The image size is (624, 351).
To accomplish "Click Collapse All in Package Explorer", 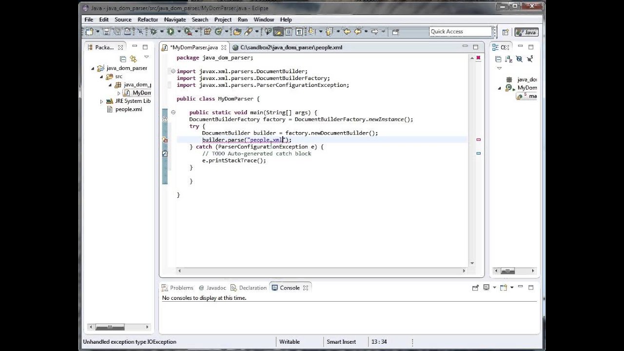I will [x=123, y=59].
